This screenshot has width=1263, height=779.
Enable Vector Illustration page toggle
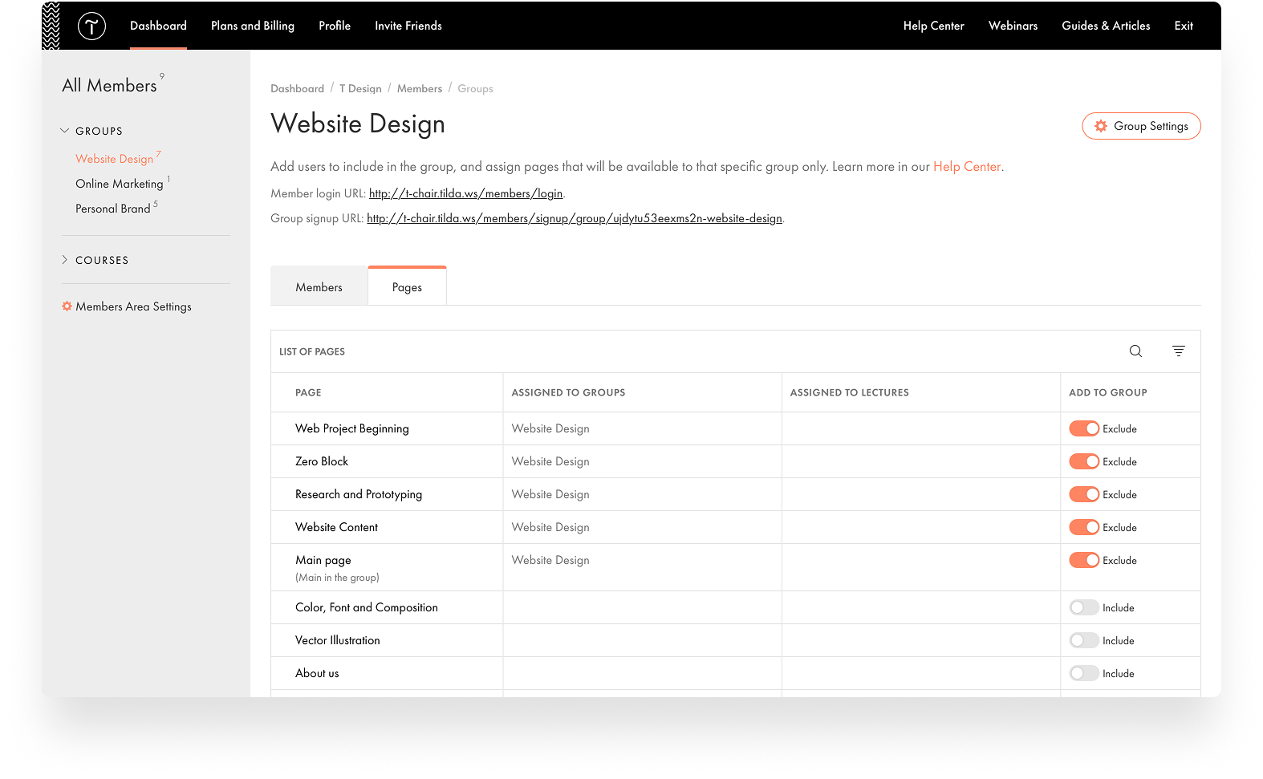[x=1083, y=641]
